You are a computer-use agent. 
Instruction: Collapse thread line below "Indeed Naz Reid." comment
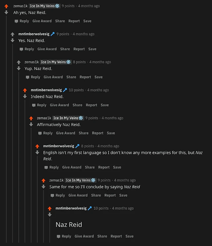pos(25,171)
